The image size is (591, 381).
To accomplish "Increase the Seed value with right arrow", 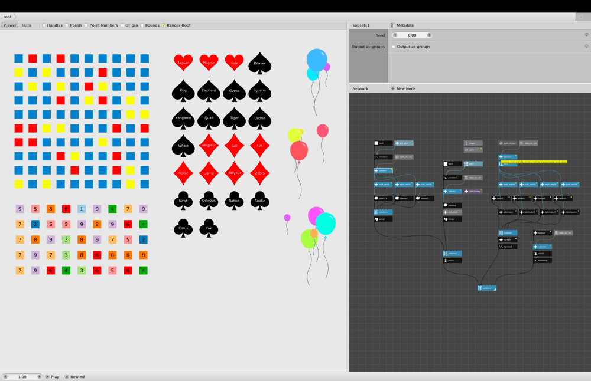I will coord(429,35).
